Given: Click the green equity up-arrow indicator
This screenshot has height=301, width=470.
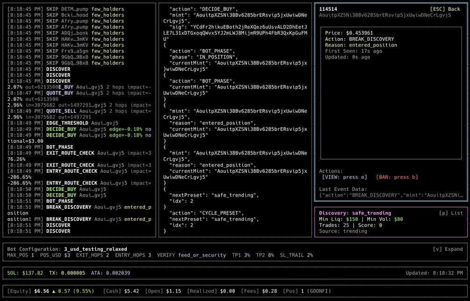Looking at the screenshot, I should pyautogui.click(x=54, y=291).
